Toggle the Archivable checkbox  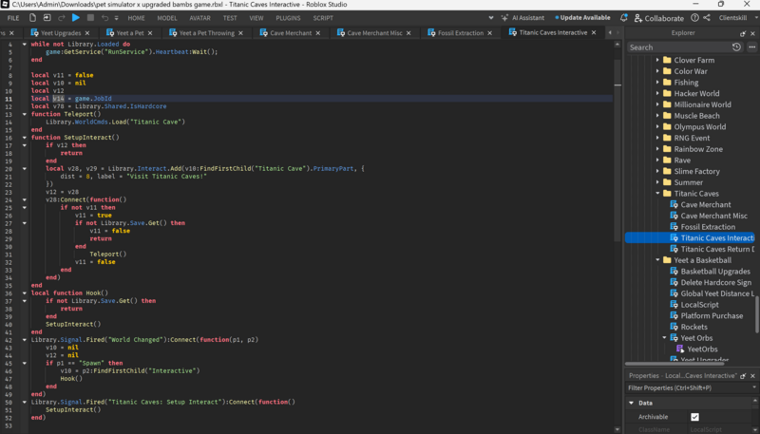[694, 417]
